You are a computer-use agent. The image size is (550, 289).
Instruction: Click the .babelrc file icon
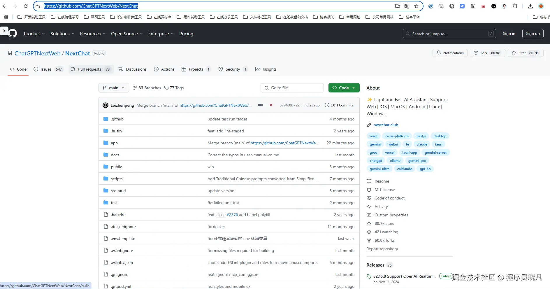coord(106,215)
